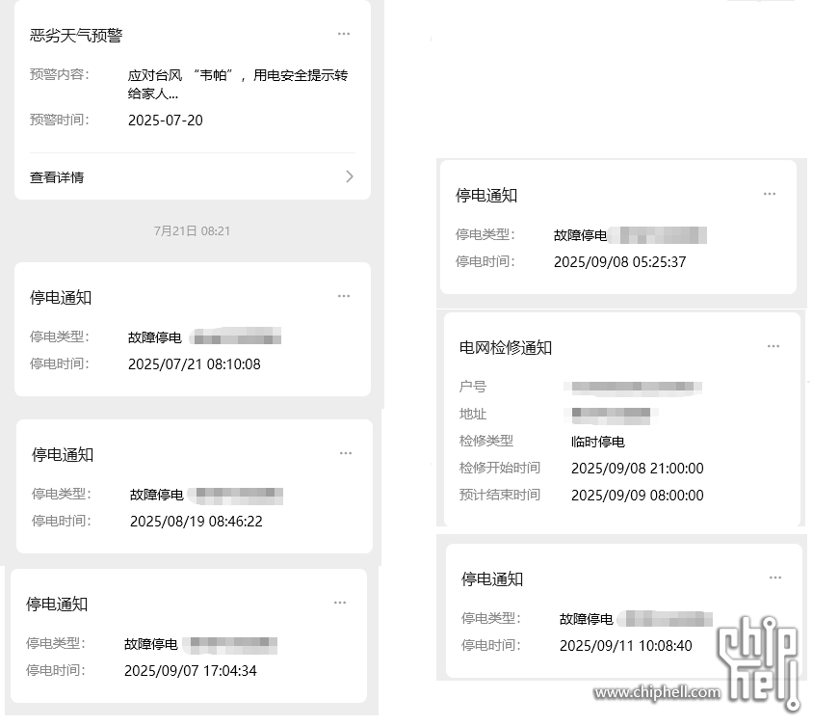Expand the chevron arrow beside 查看详情
813x726 pixels.
(x=350, y=177)
